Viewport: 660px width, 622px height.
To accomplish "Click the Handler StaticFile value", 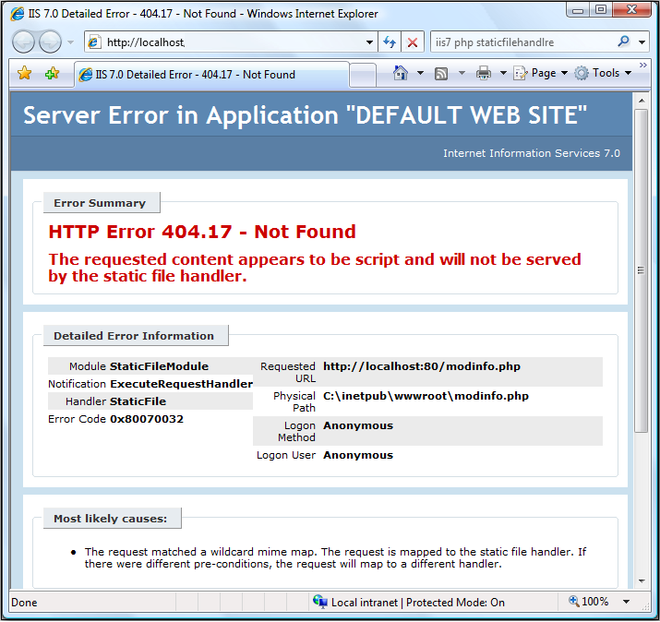I will (138, 401).
